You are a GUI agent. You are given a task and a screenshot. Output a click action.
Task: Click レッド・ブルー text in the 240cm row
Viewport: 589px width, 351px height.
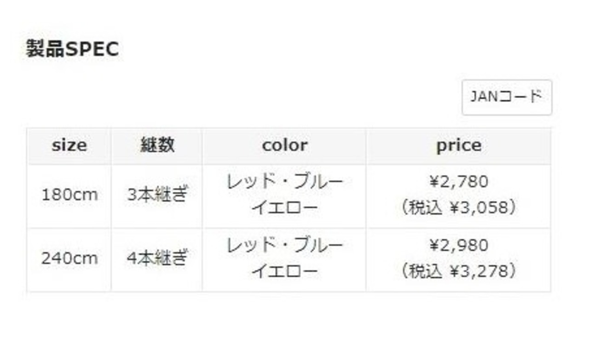[x=284, y=245]
